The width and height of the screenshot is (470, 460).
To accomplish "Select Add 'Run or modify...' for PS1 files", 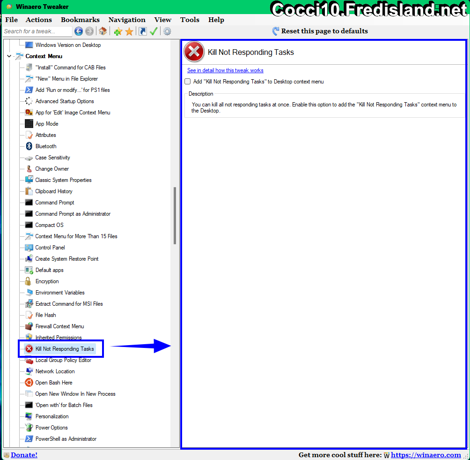I will (73, 90).
